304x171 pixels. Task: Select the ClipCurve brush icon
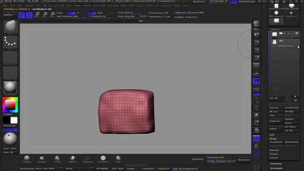[x=73, y=159]
